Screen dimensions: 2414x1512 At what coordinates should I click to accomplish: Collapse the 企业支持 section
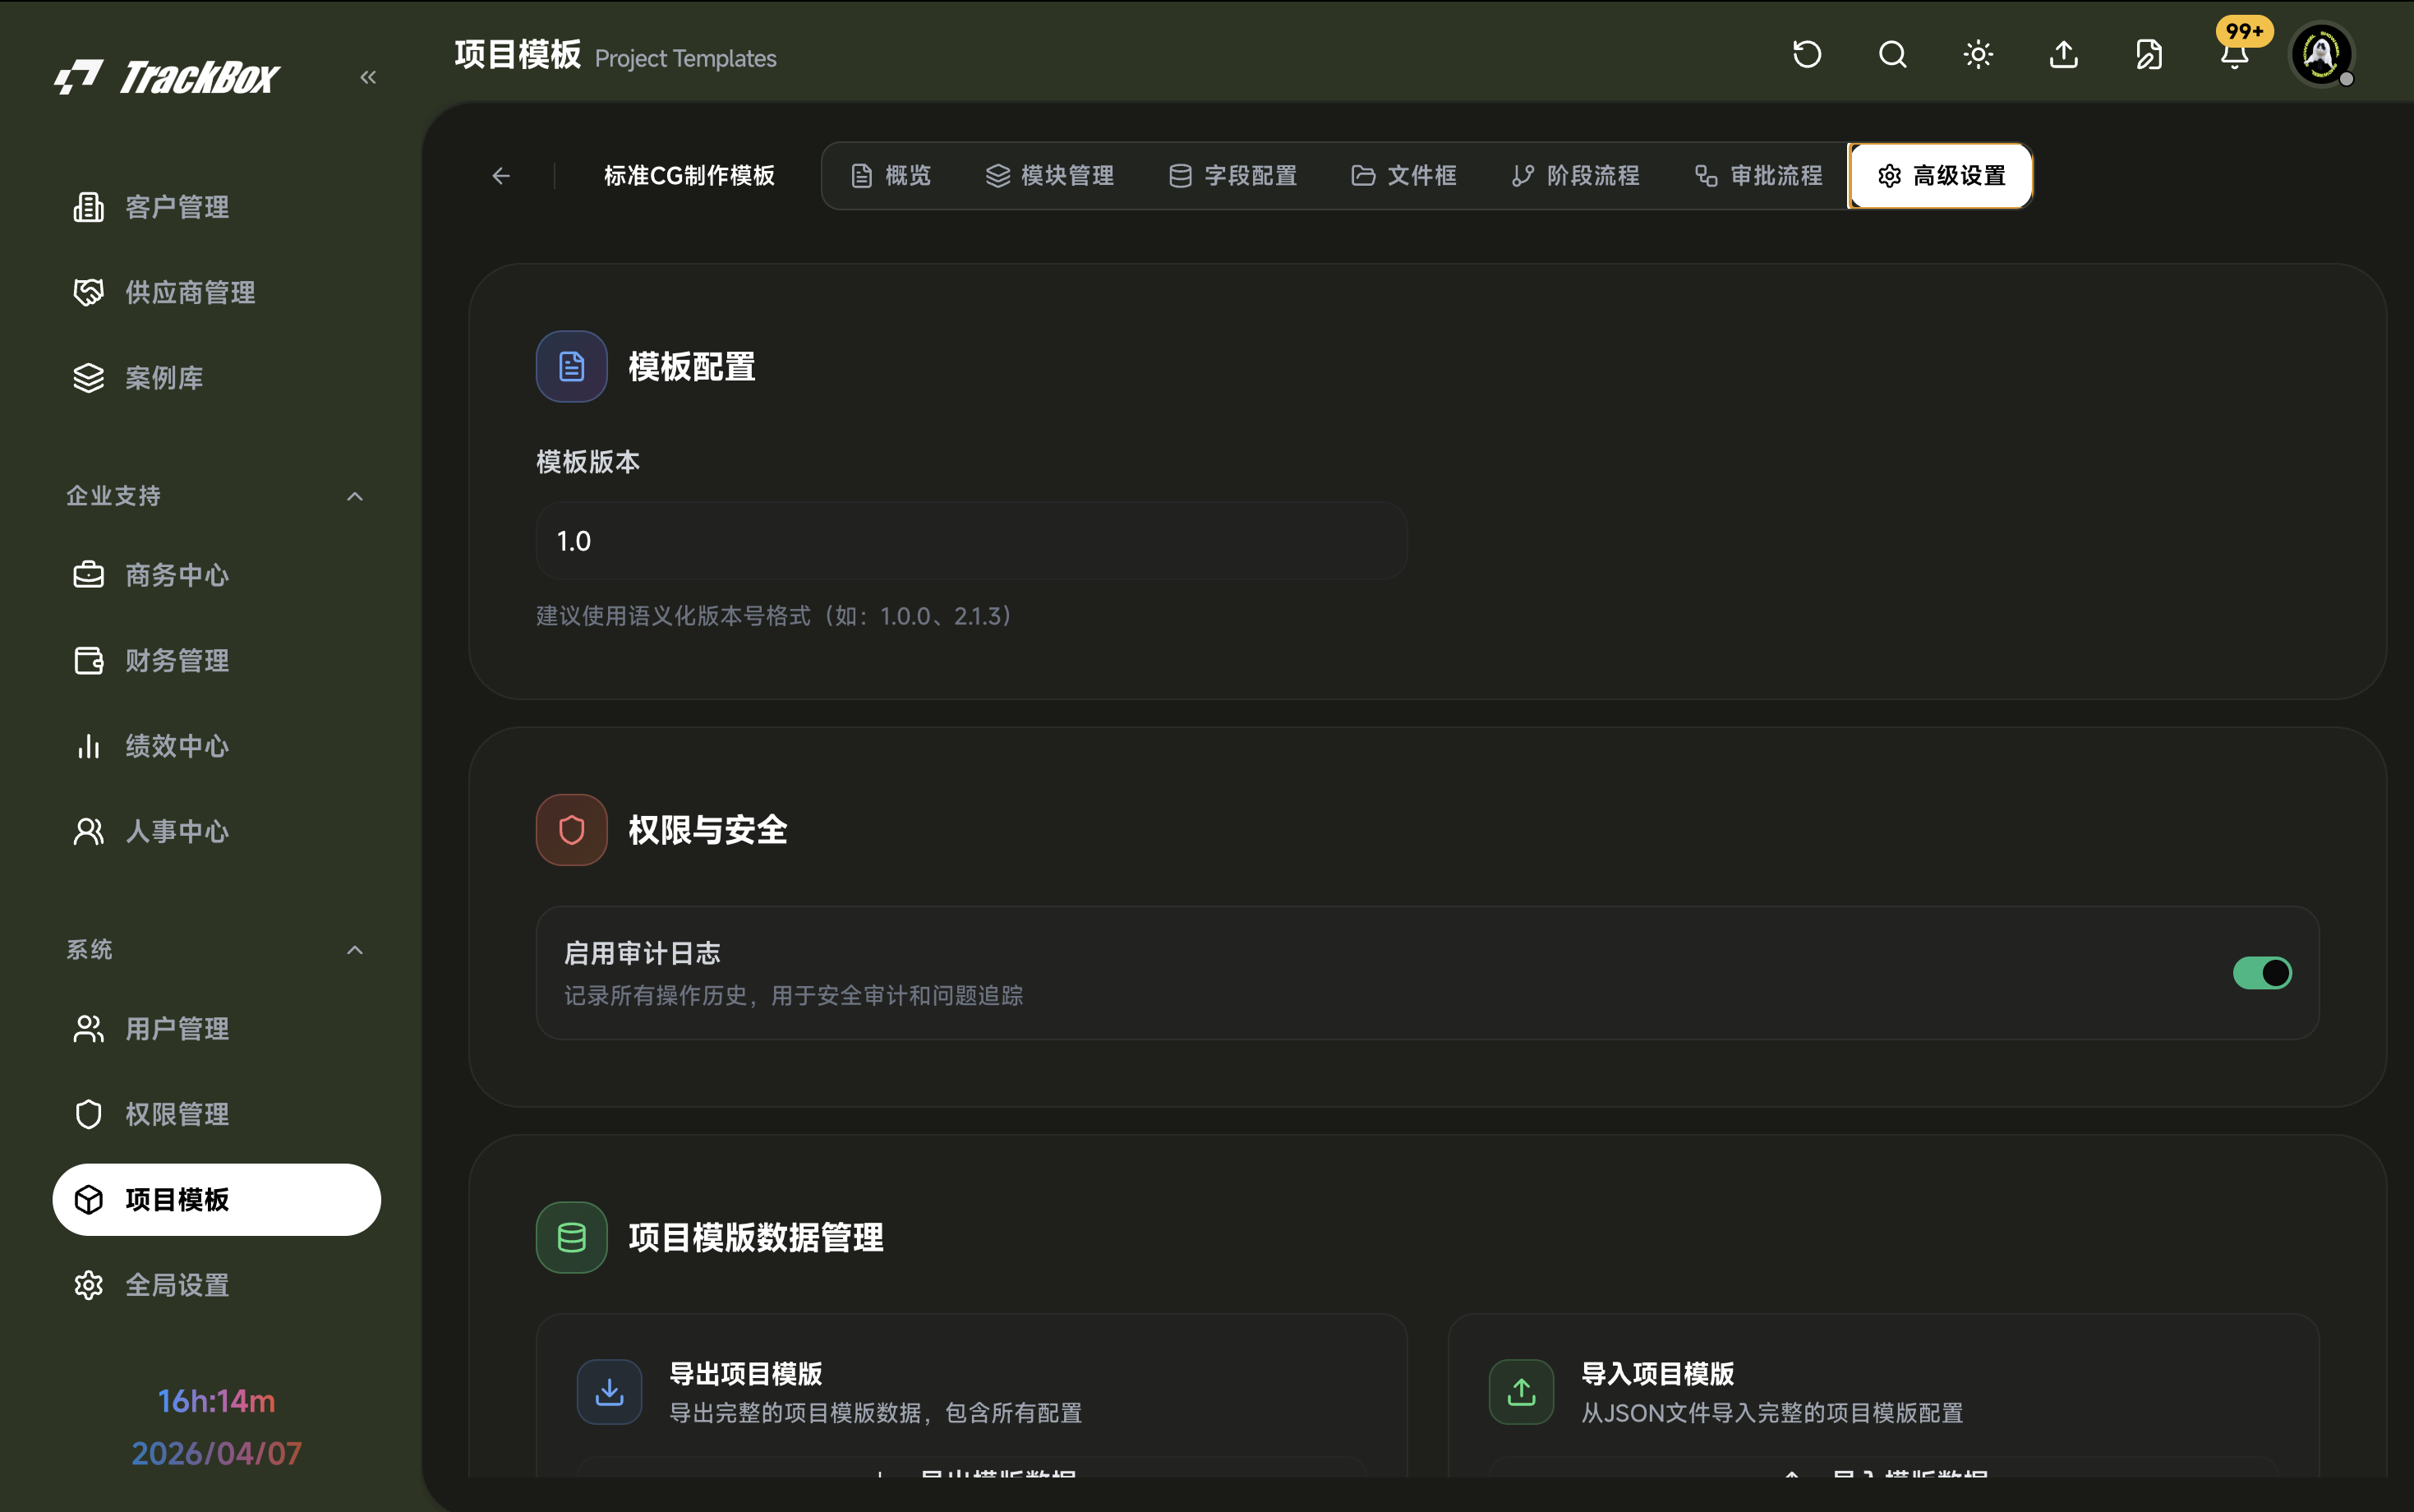click(x=355, y=496)
